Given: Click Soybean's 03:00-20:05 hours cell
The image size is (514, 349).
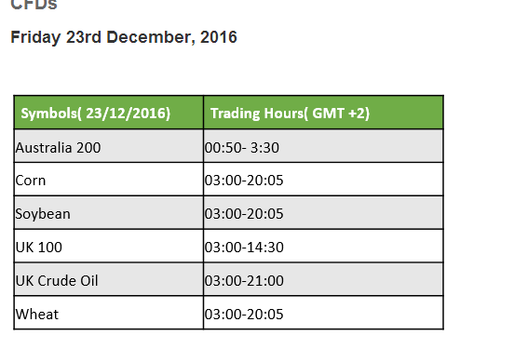Looking at the screenshot, I should pos(323,213).
